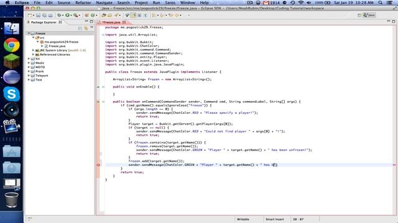The image size is (398, 223).
Task: Click the Search flashlight toolbar icon
Action: tap(116, 15)
